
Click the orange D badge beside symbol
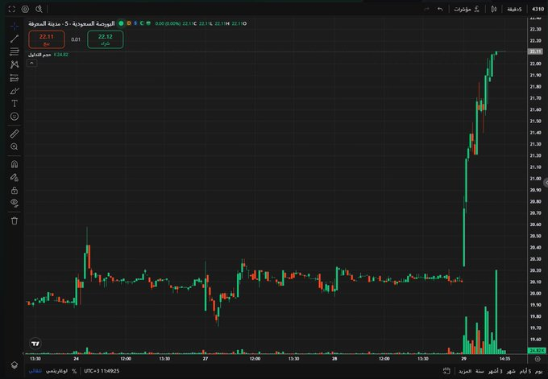(129, 23)
